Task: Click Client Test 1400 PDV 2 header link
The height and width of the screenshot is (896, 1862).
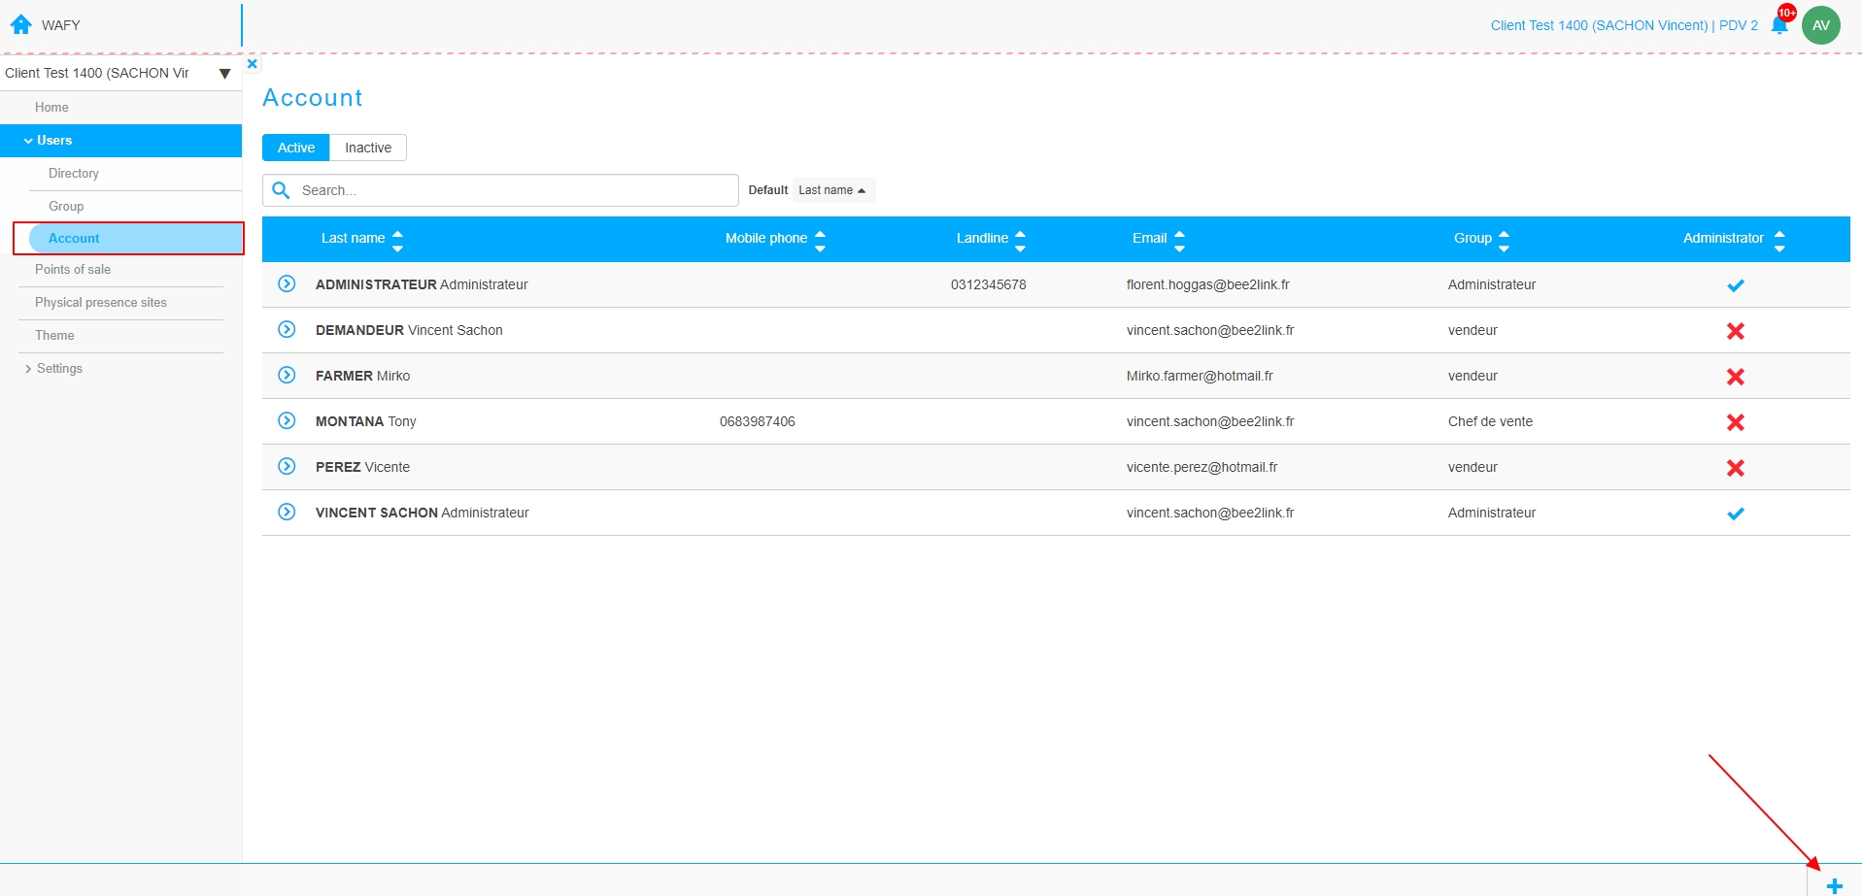Action: click(1624, 25)
